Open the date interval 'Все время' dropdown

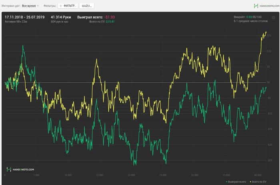30,6
